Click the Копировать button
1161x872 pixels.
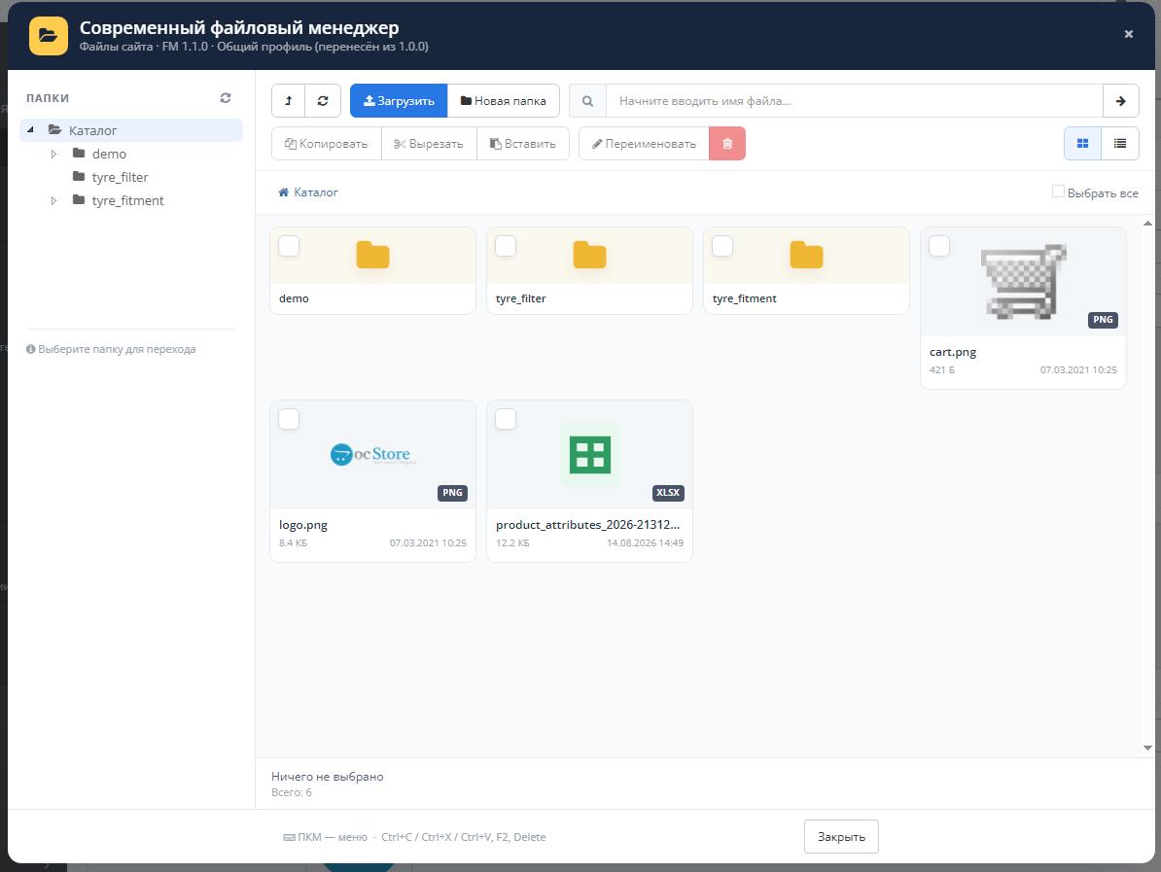click(327, 144)
